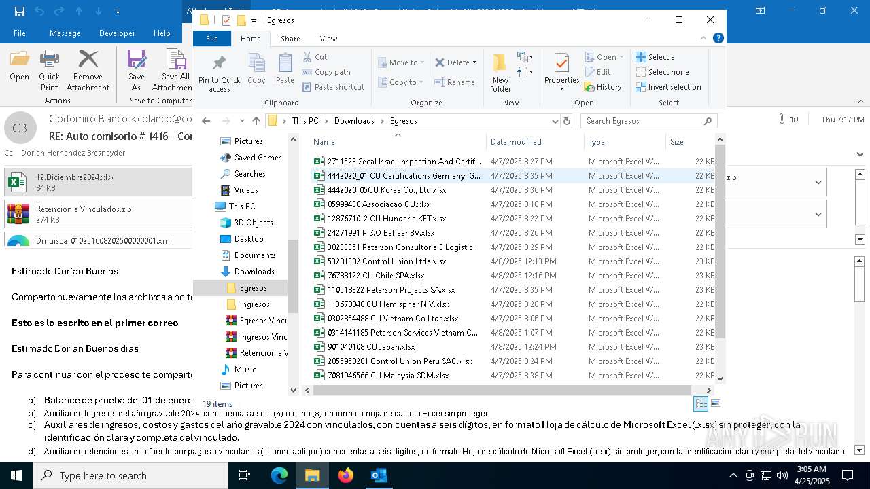
Task: Click Pin to Quick access icon
Action: [219, 73]
